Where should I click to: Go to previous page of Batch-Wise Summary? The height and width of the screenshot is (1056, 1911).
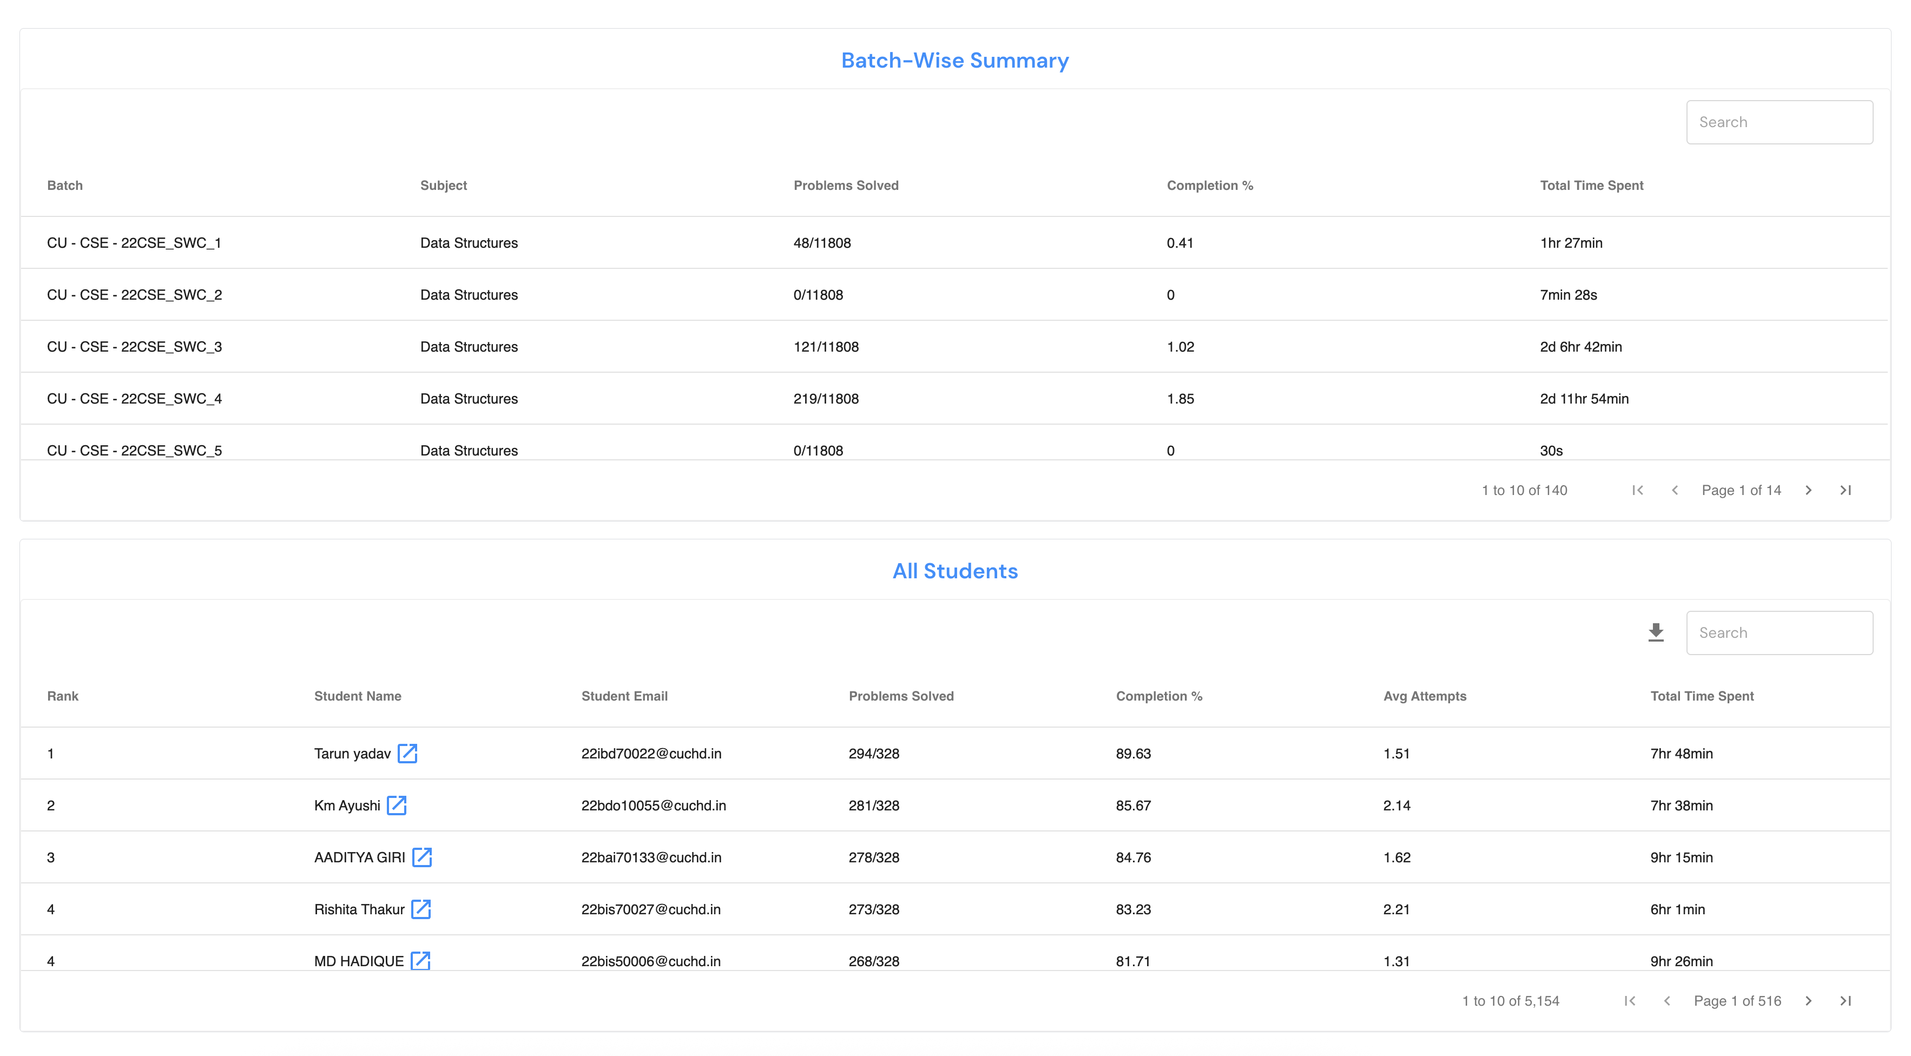(1675, 490)
